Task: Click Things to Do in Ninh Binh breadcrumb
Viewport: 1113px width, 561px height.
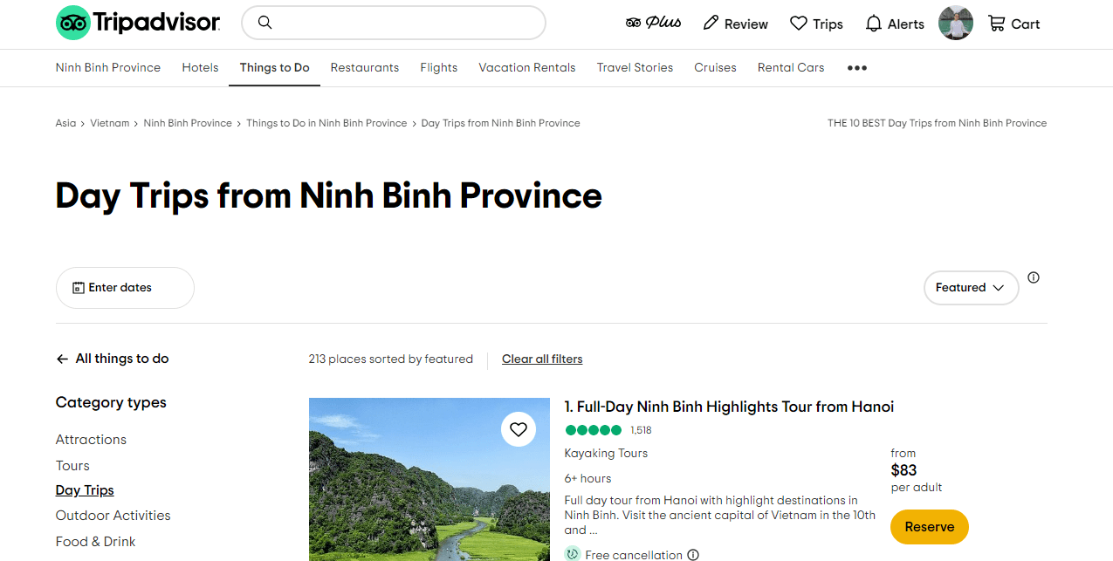Action: point(326,123)
